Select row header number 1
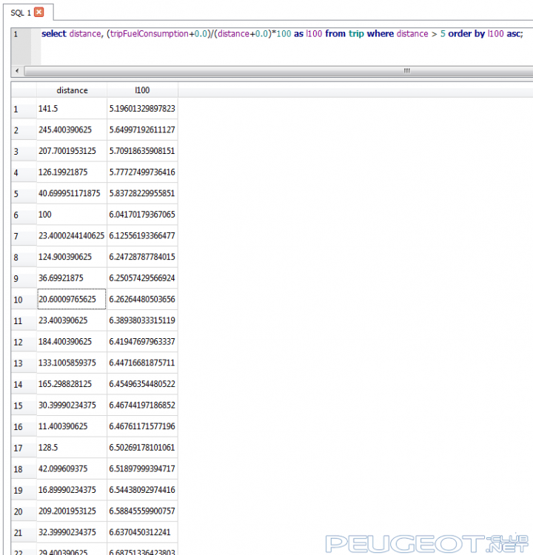The width and height of the screenshot is (533, 555). pos(24,109)
